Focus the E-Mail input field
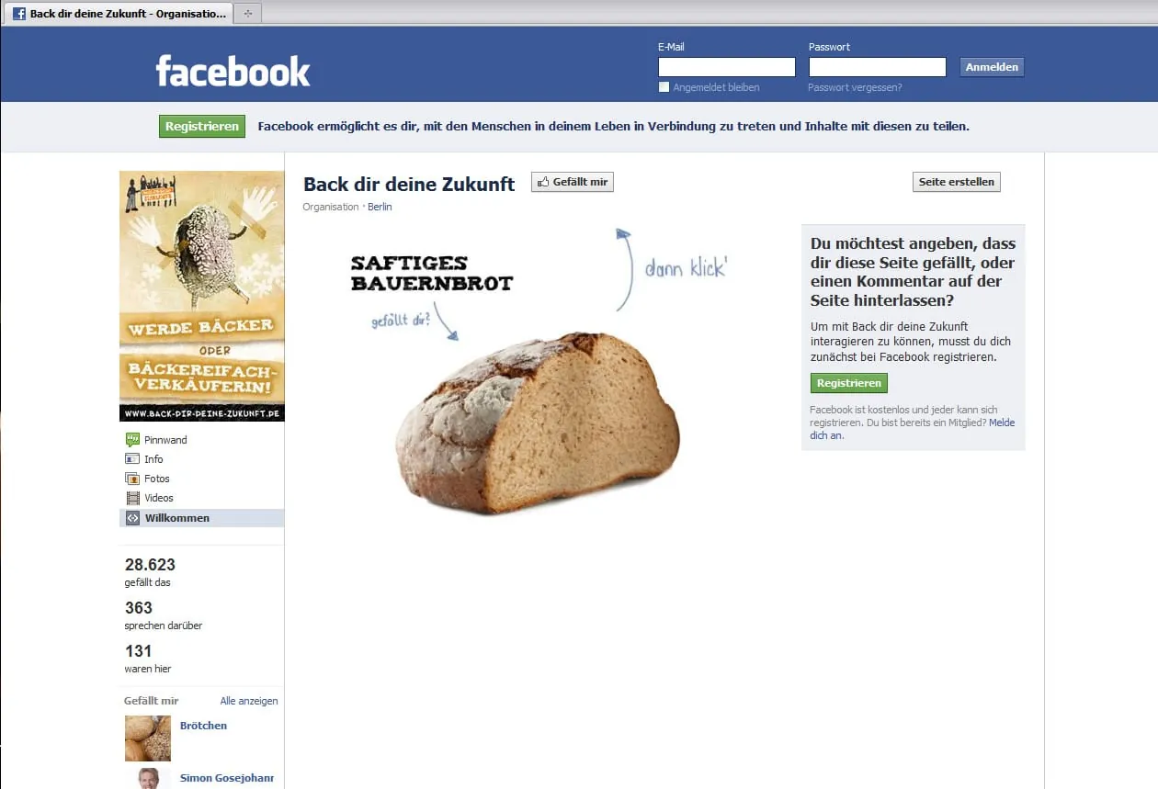Viewport: 1158px width, 789px height. [x=727, y=67]
